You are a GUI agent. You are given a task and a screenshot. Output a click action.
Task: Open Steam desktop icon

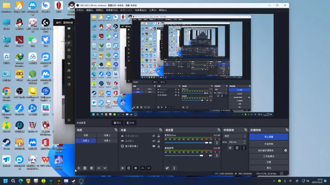click(x=7, y=144)
